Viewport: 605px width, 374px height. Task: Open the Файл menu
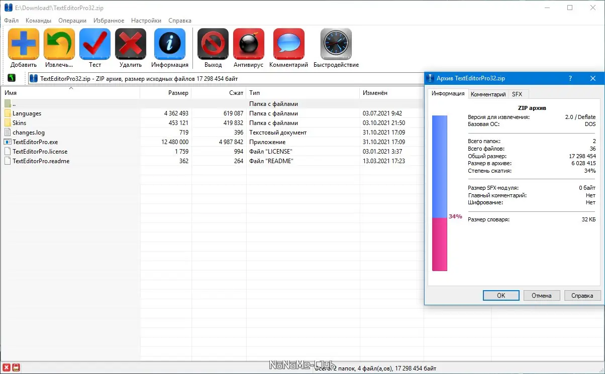(x=11, y=21)
